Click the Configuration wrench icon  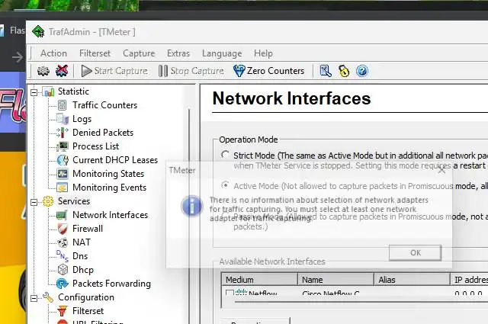48,297
